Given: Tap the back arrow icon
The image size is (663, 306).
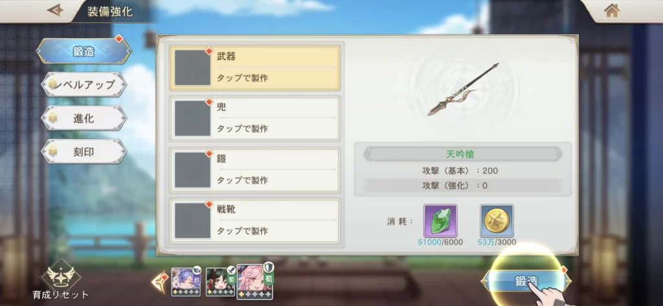Looking at the screenshot, I should click(56, 10).
